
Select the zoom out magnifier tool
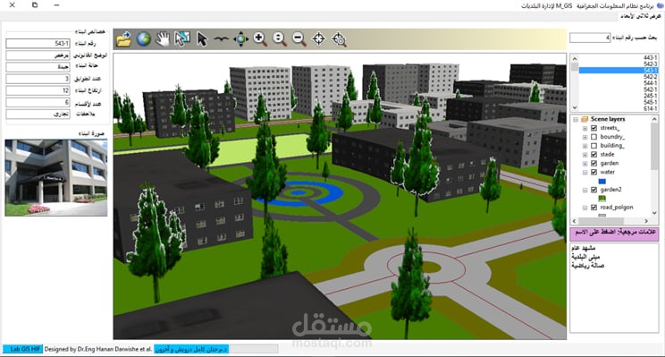(299, 39)
